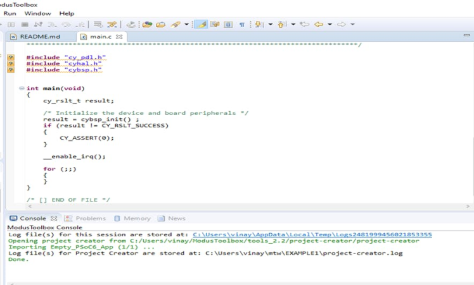Close the main.c editor tab
Image resolution: width=474 pixels, height=285 pixels.
pos(119,37)
